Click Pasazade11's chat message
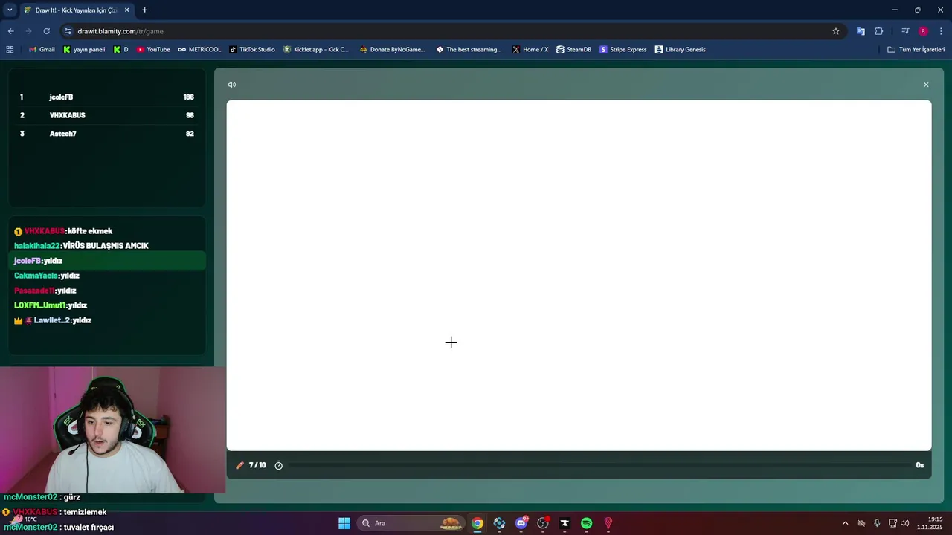The width and height of the screenshot is (952, 535). point(45,291)
